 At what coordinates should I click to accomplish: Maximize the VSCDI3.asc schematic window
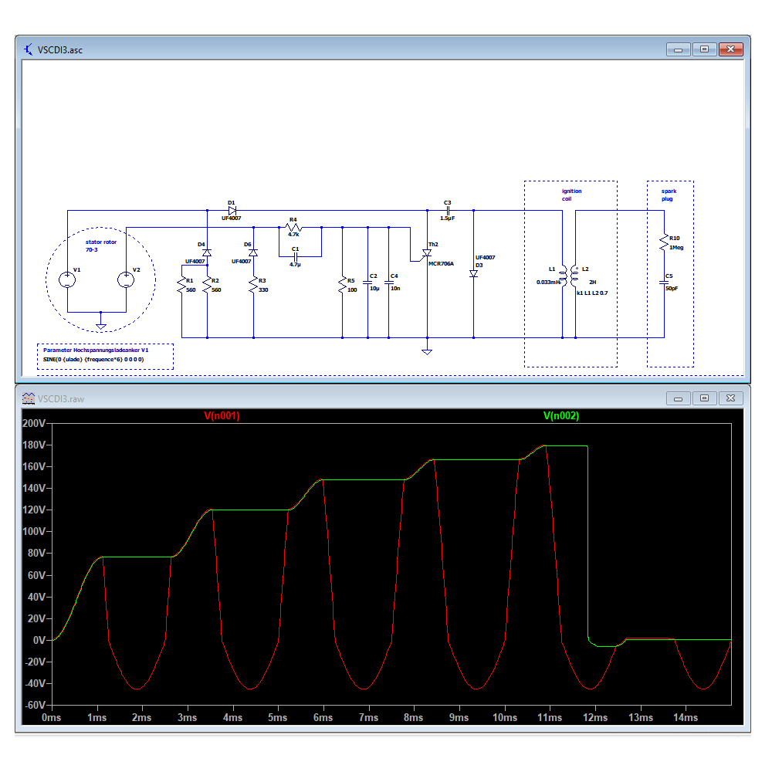point(704,49)
